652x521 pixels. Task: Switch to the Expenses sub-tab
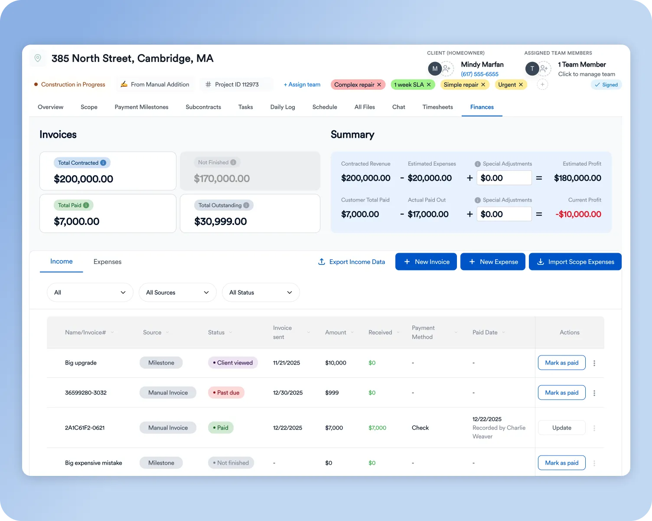point(108,262)
